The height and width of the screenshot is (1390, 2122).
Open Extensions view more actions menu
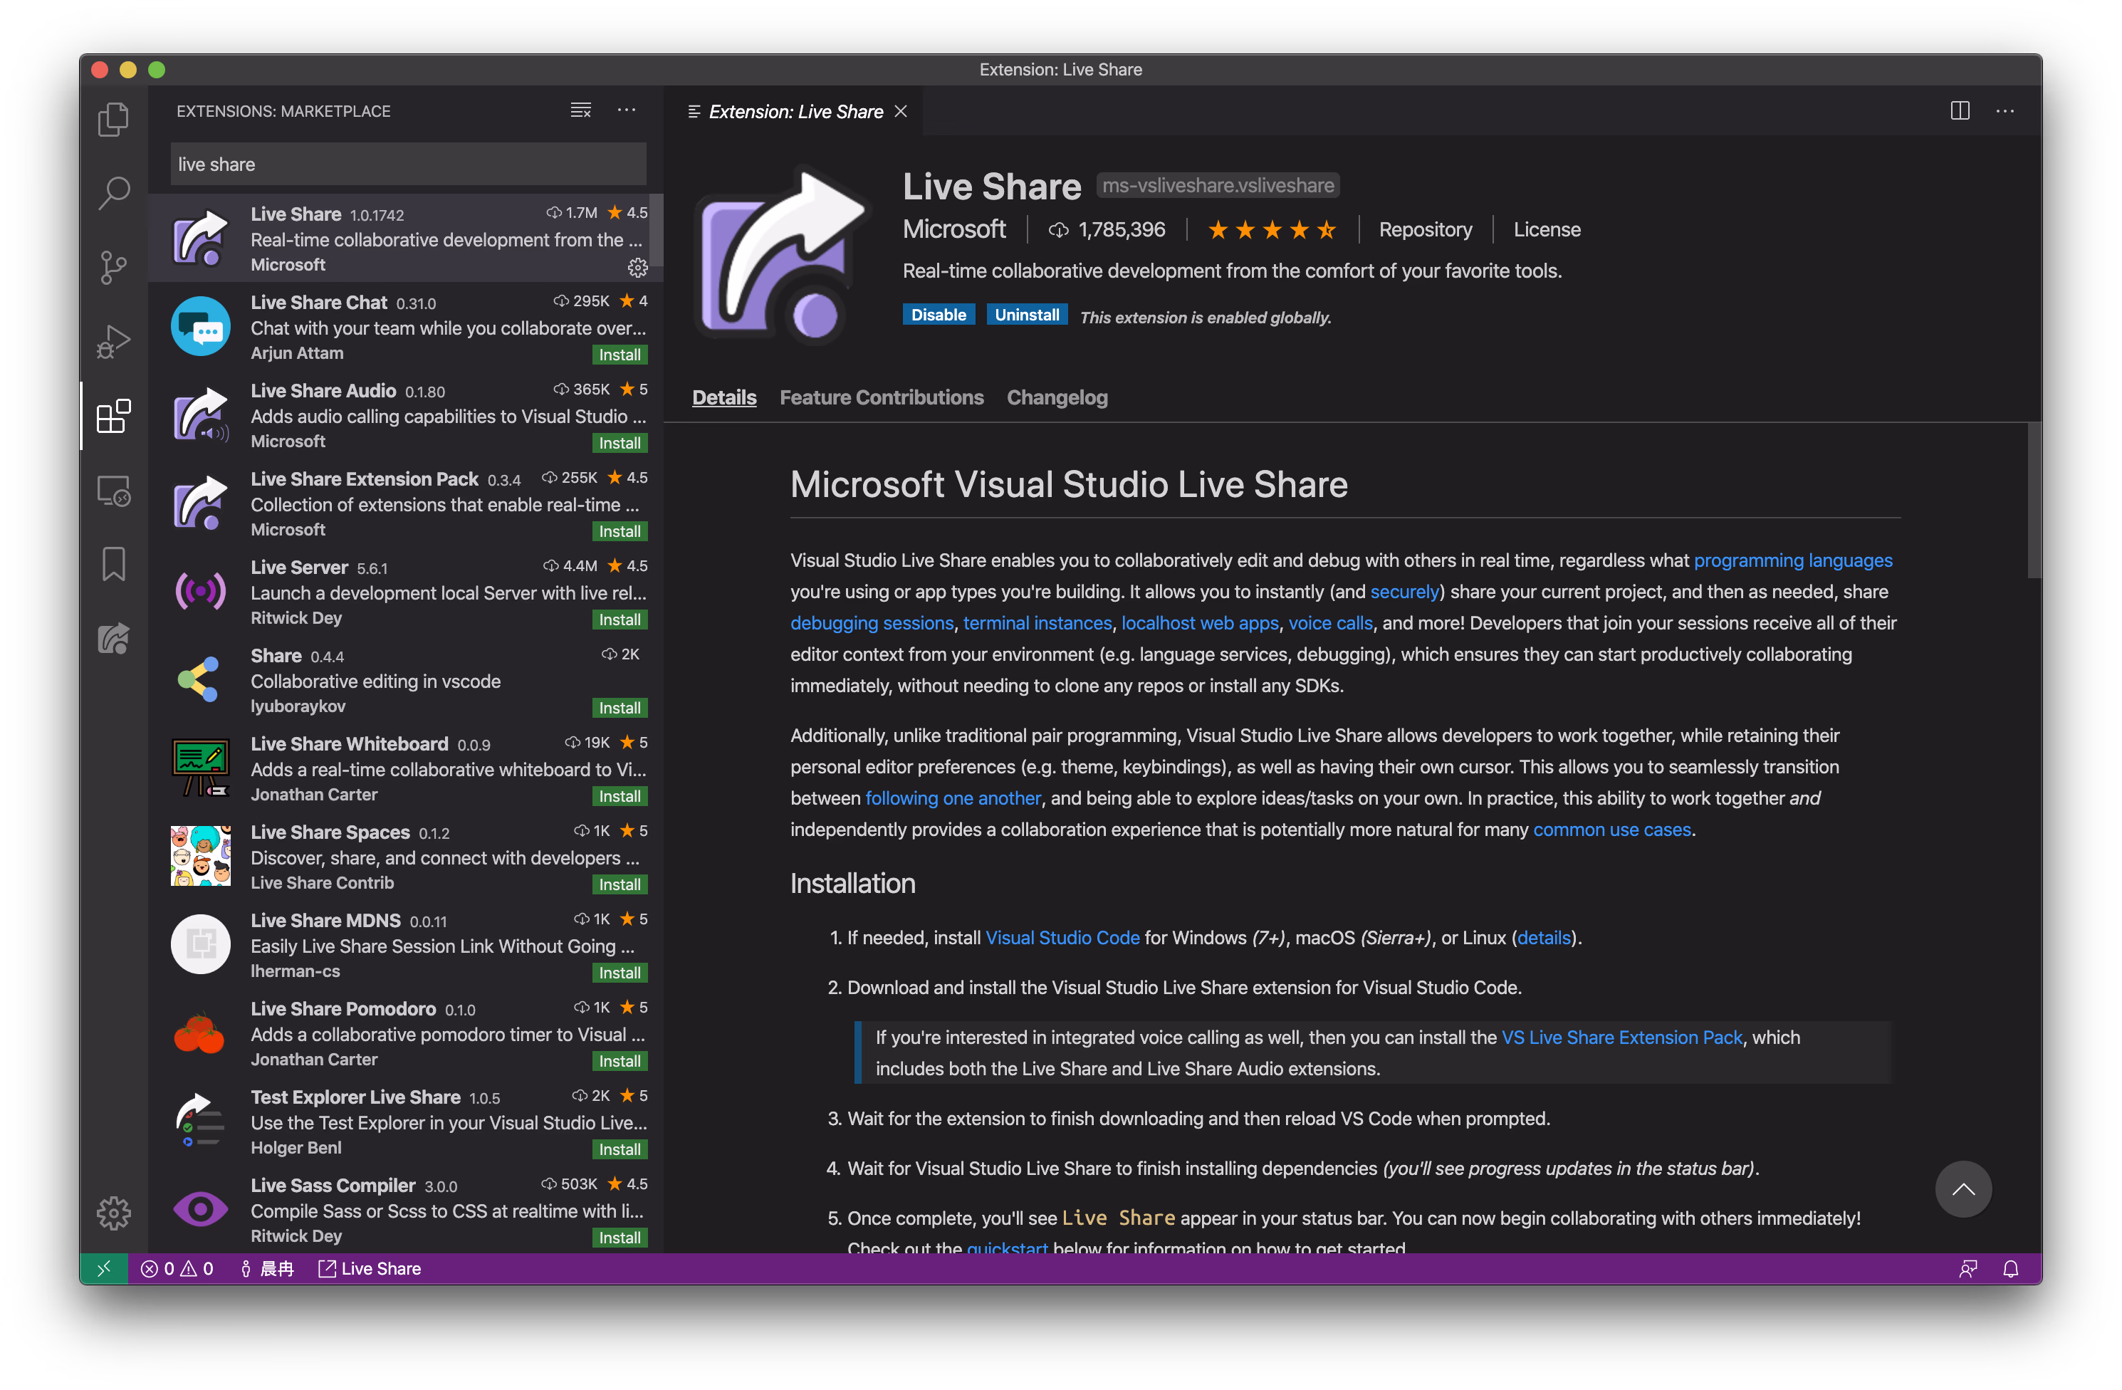[627, 110]
